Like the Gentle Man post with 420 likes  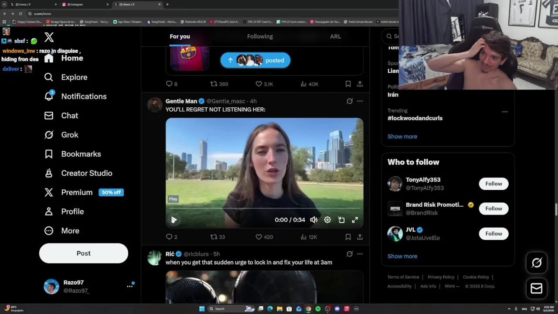point(264,237)
